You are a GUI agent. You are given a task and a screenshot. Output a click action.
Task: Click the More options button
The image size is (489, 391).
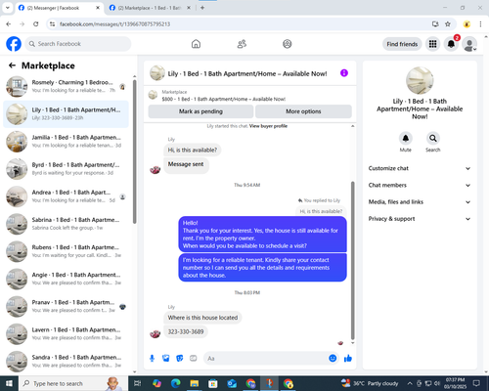pyautogui.click(x=303, y=111)
